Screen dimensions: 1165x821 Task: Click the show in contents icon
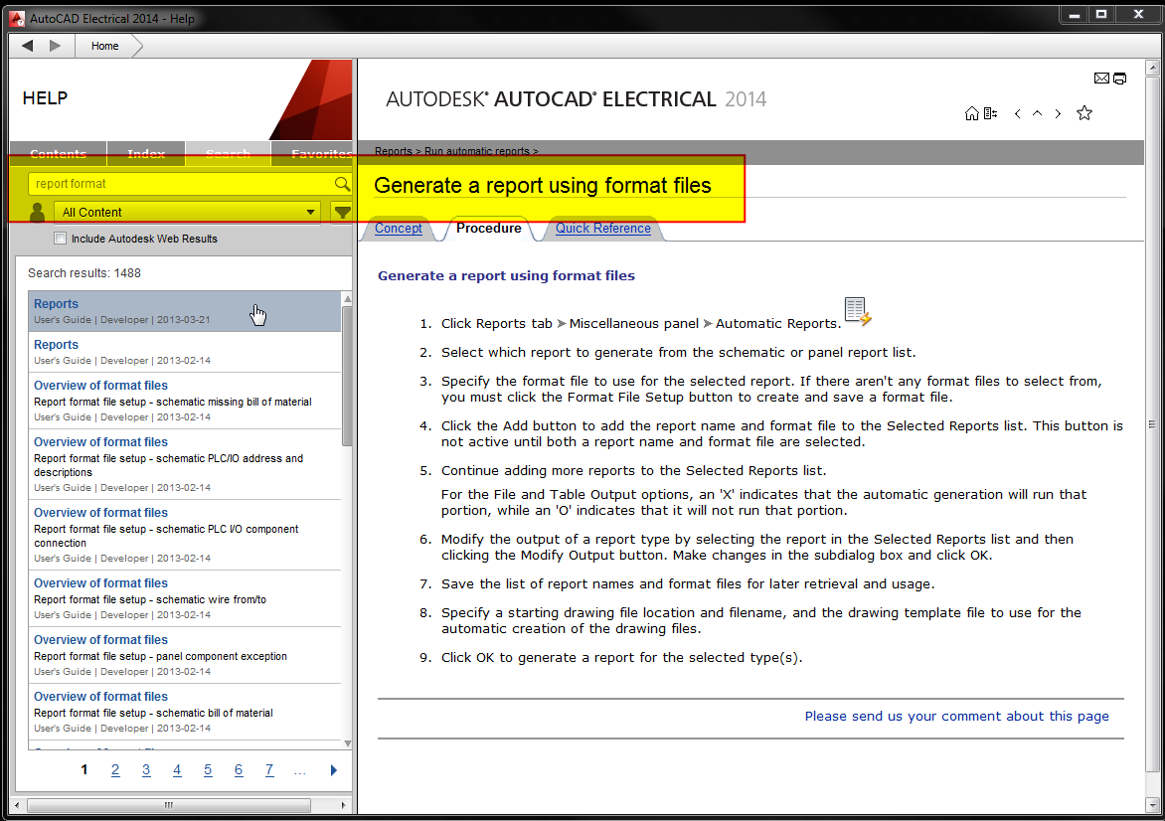click(x=990, y=113)
